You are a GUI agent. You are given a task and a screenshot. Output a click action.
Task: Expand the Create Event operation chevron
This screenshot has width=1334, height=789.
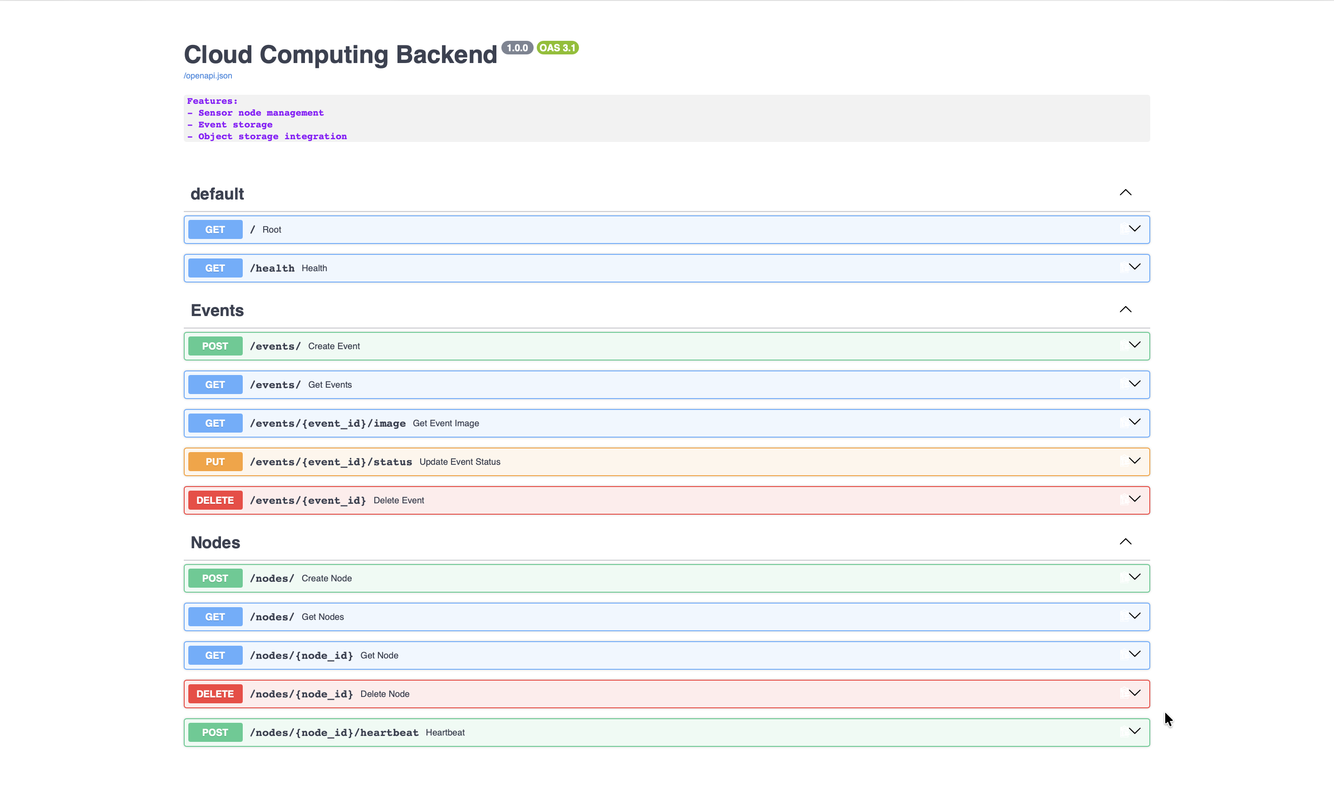point(1135,345)
